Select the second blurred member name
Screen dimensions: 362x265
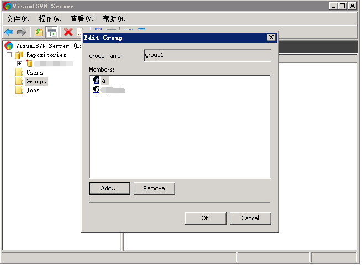pos(113,90)
